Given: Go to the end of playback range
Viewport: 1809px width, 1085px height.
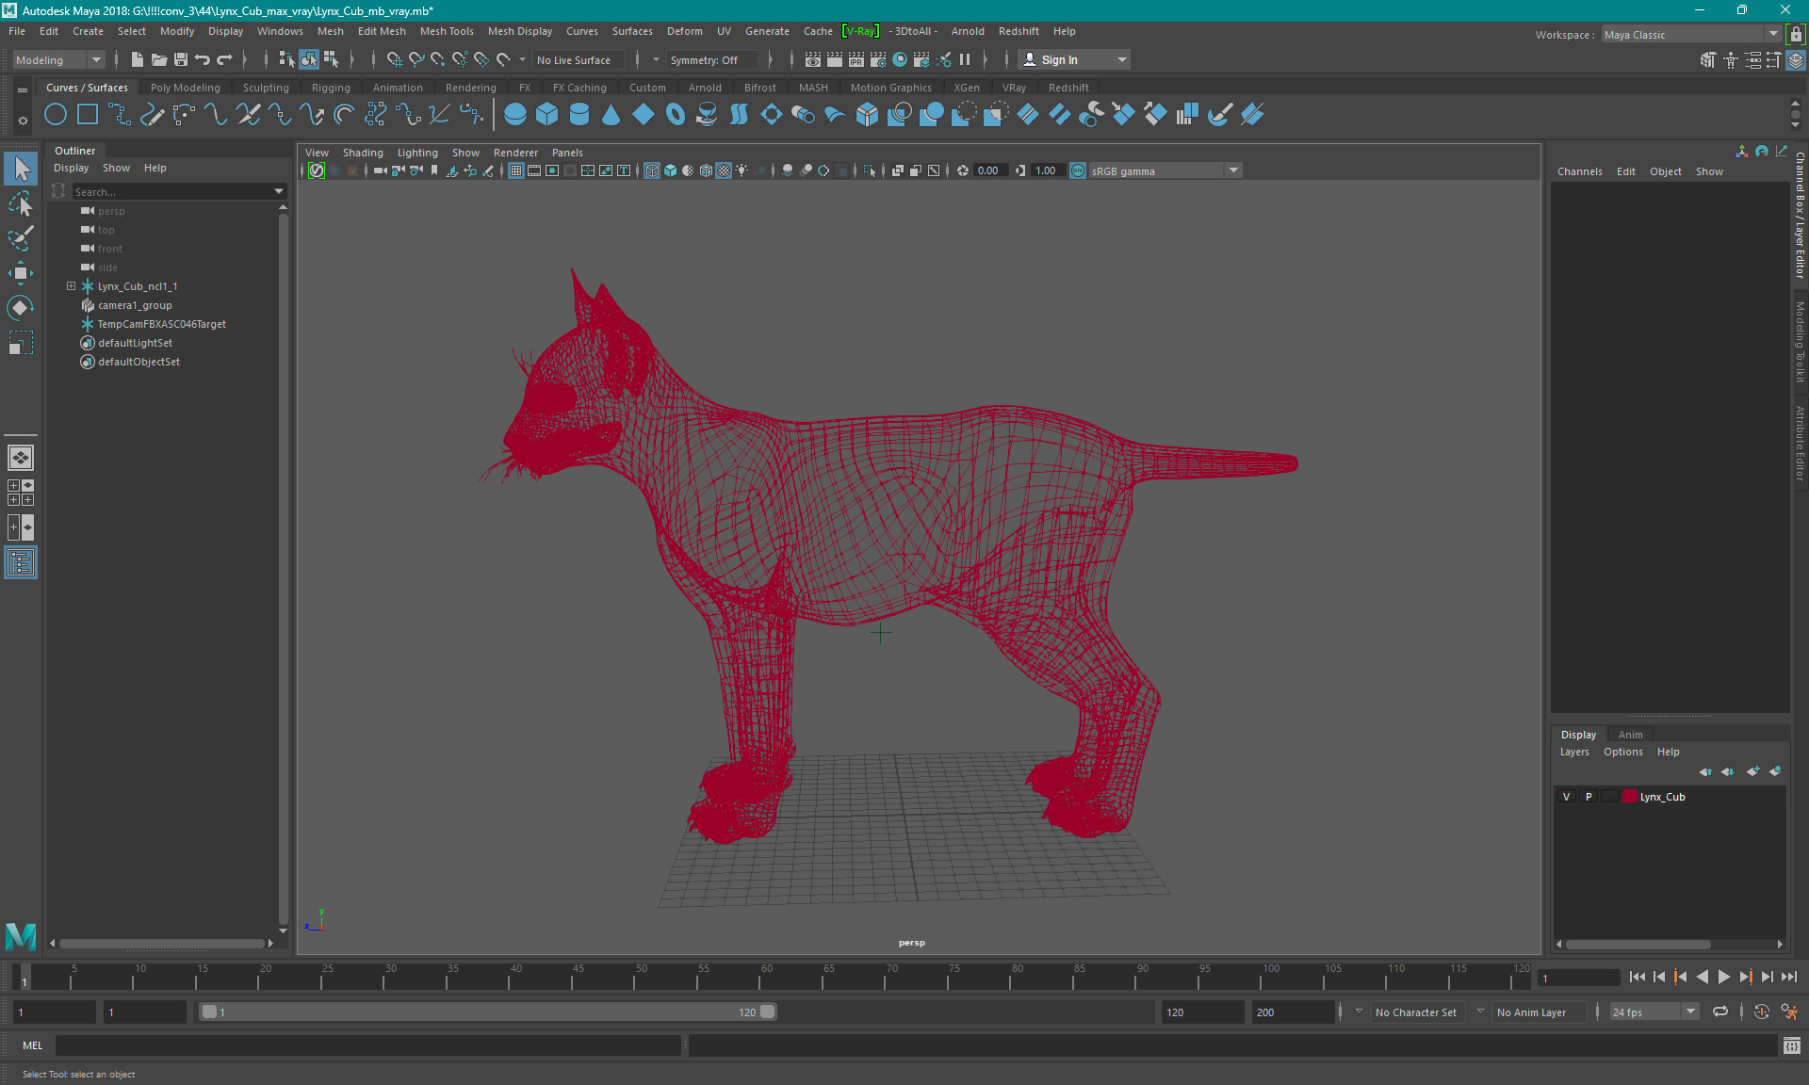Looking at the screenshot, I should coord(1788,977).
